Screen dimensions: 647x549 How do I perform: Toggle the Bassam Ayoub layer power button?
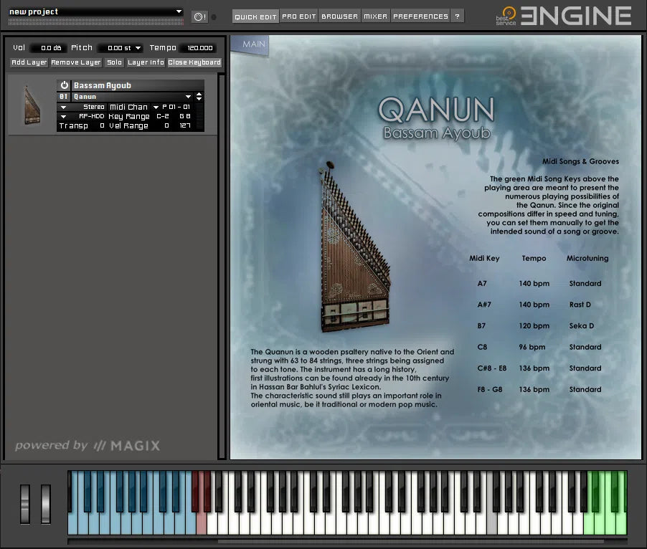64,85
